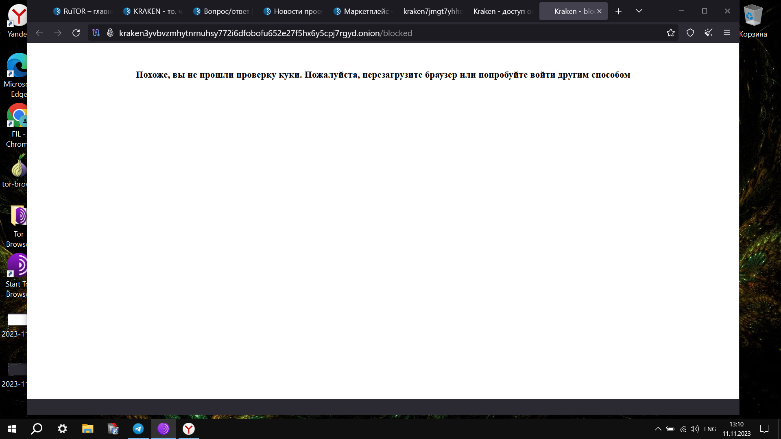Open the shield security level icon
The width and height of the screenshot is (781, 439).
690,33
